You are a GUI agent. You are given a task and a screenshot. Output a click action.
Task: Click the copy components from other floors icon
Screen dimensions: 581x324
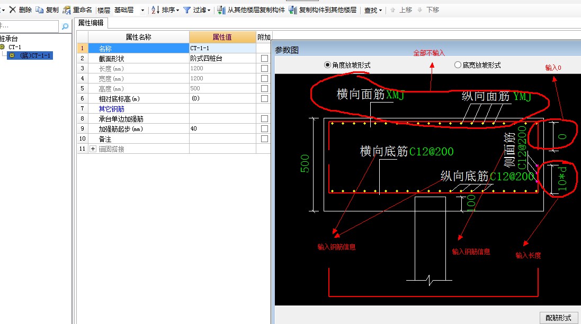tap(221, 11)
